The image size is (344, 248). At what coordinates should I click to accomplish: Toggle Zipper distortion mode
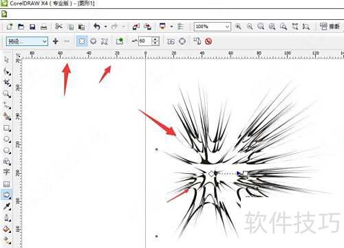tap(94, 41)
